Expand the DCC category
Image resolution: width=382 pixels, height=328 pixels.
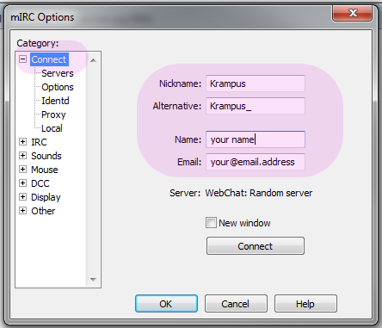pos(22,183)
